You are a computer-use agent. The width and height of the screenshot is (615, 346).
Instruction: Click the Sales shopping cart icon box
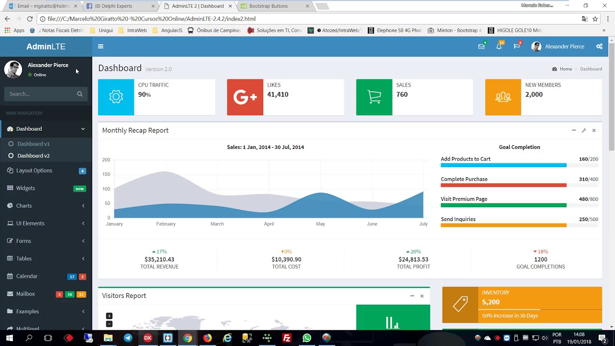[374, 97]
